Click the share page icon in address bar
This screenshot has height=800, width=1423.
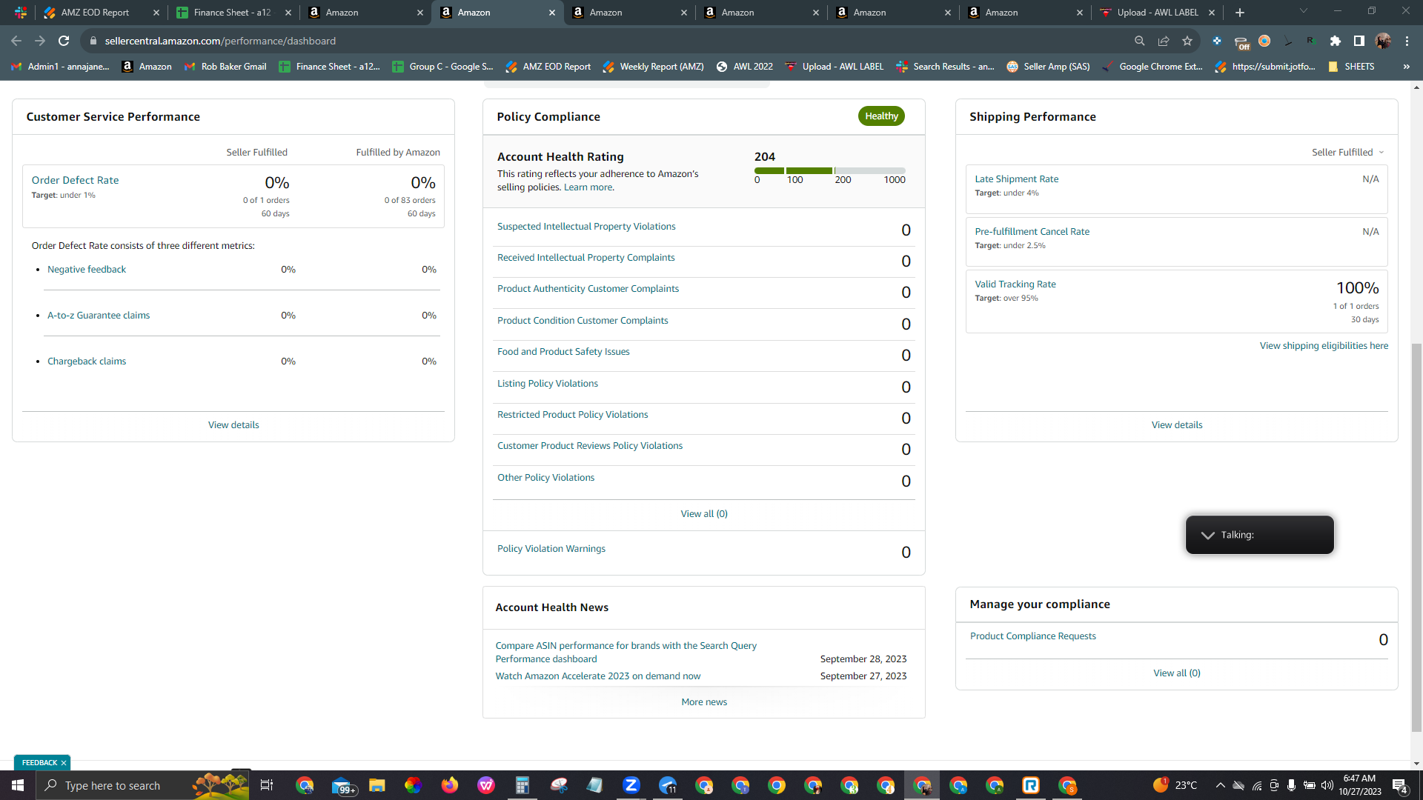click(1164, 41)
